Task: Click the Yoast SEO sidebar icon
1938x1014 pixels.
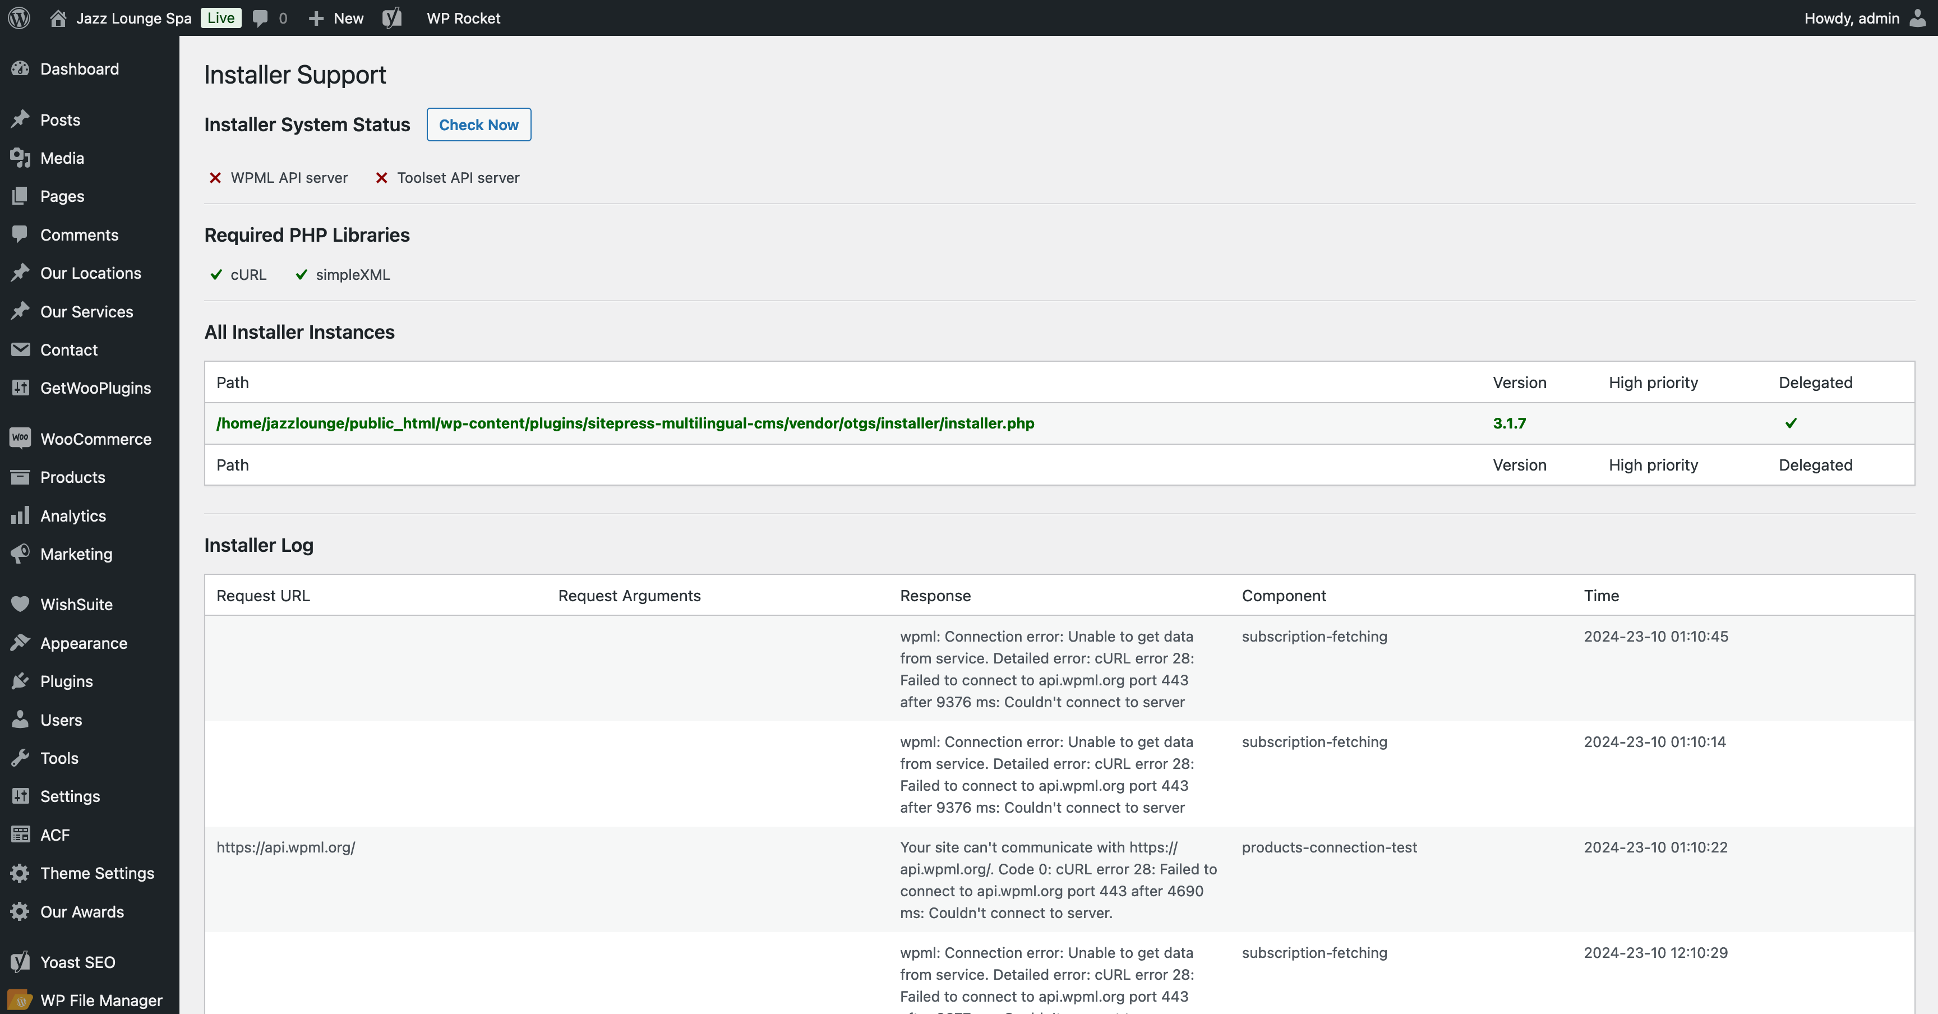Action: [x=20, y=961]
